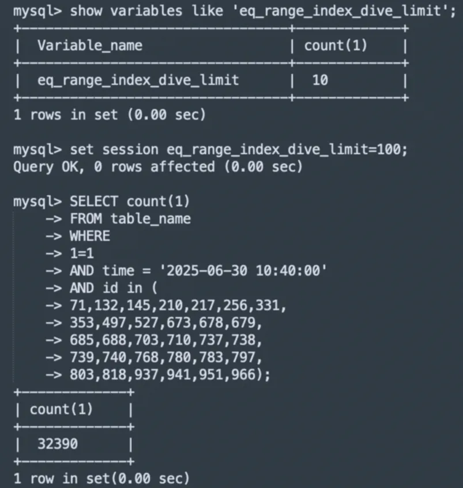Click the final '1 row in set' message
The image size is (463, 488).
pos(101,478)
